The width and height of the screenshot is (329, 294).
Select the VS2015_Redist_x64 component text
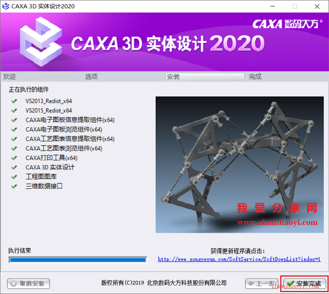click(x=49, y=111)
